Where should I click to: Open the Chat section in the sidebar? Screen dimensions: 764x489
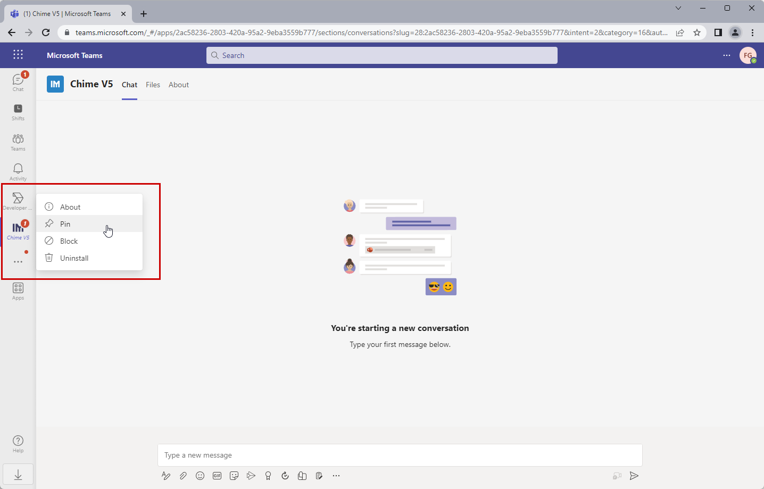point(18,82)
